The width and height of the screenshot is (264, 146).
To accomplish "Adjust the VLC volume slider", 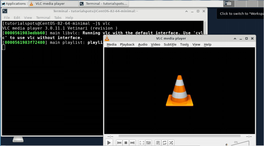I will (239, 144).
